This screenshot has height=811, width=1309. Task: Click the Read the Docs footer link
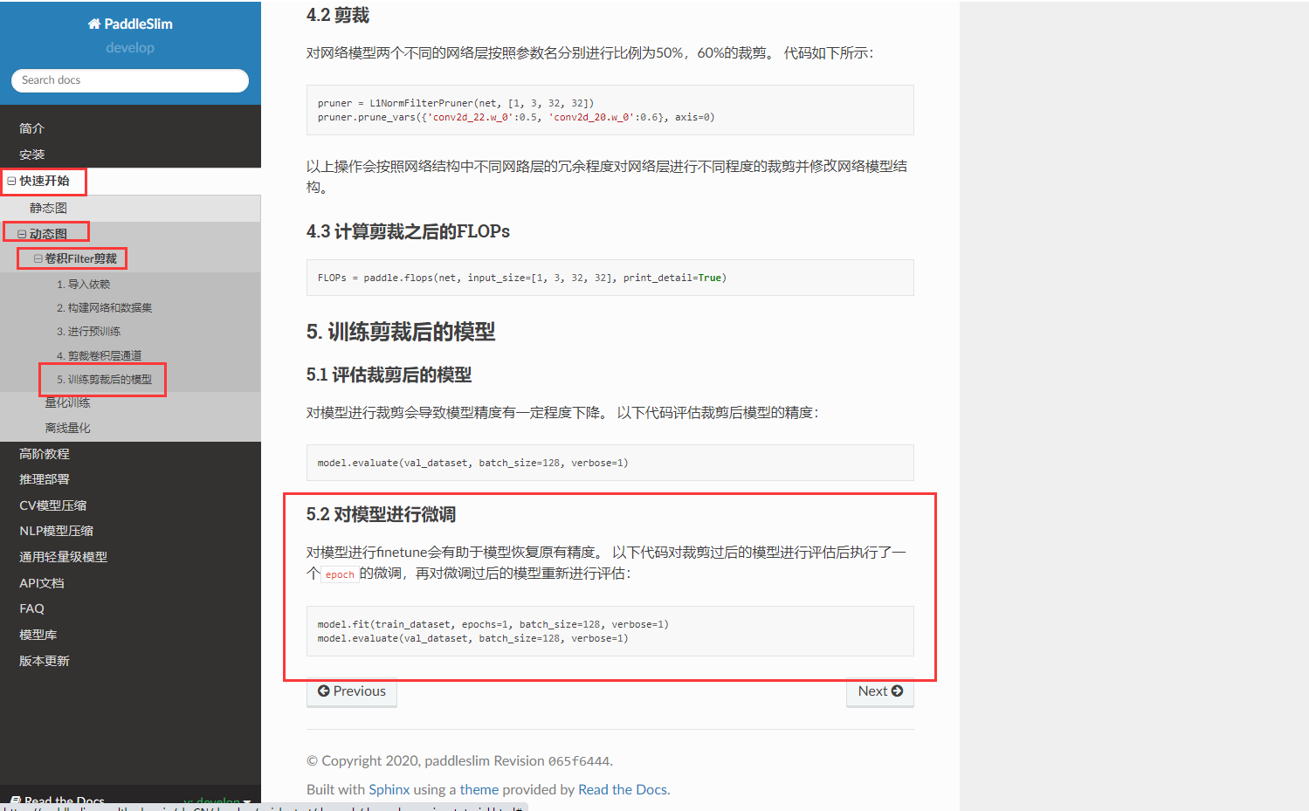click(x=623, y=790)
